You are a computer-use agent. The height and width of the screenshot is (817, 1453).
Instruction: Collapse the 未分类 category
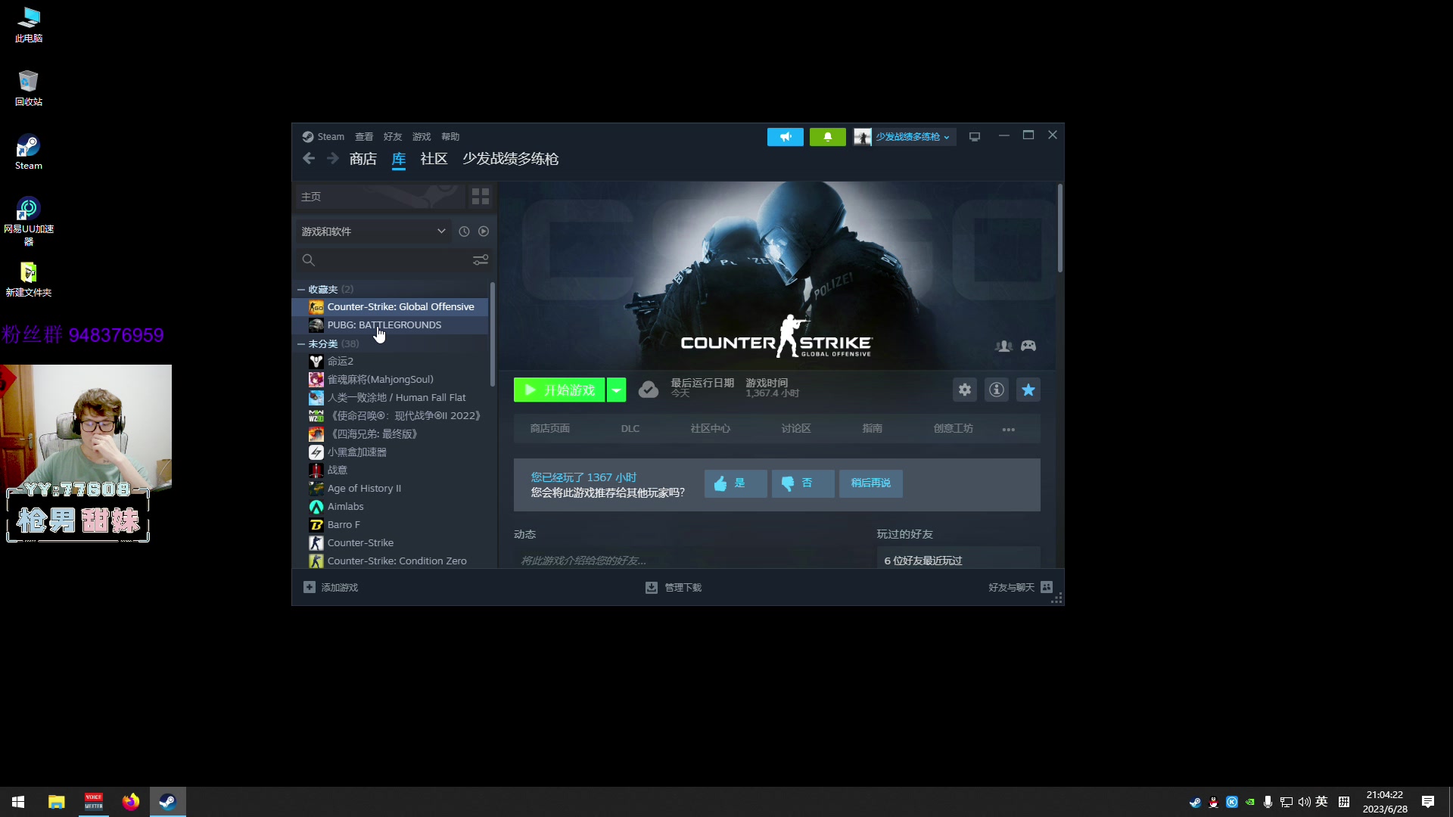(301, 344)
